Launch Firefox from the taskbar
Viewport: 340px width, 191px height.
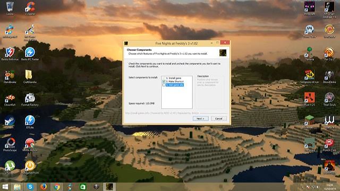click(x=44, y=187)
